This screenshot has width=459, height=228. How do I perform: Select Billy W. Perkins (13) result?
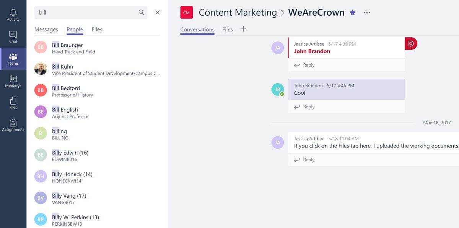point(97,220)
